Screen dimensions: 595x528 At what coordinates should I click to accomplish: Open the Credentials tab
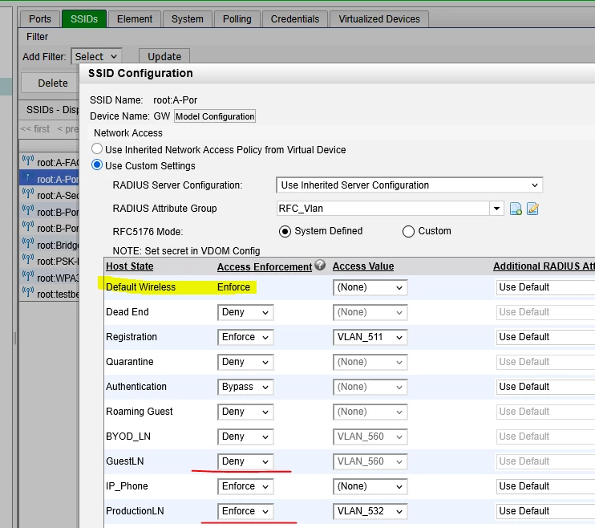coord(295,19)
